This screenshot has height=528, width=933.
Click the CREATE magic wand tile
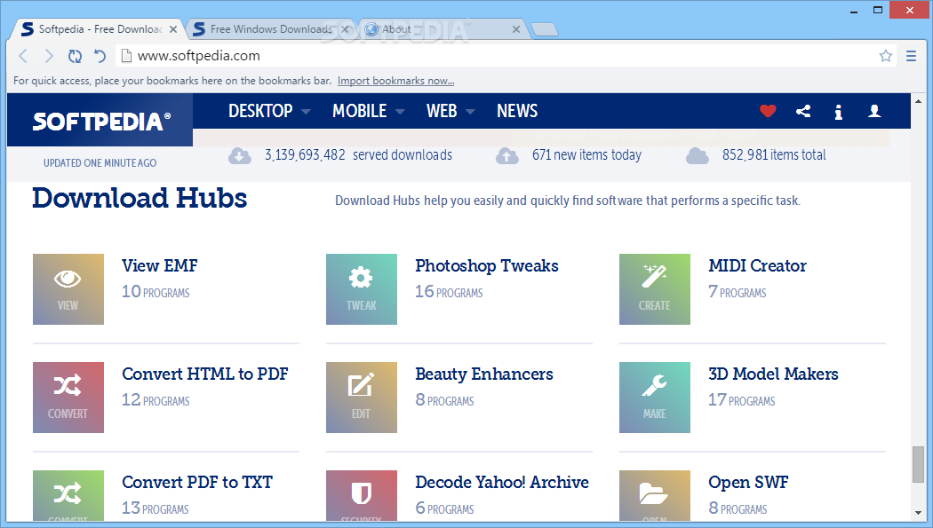(655, 289)
